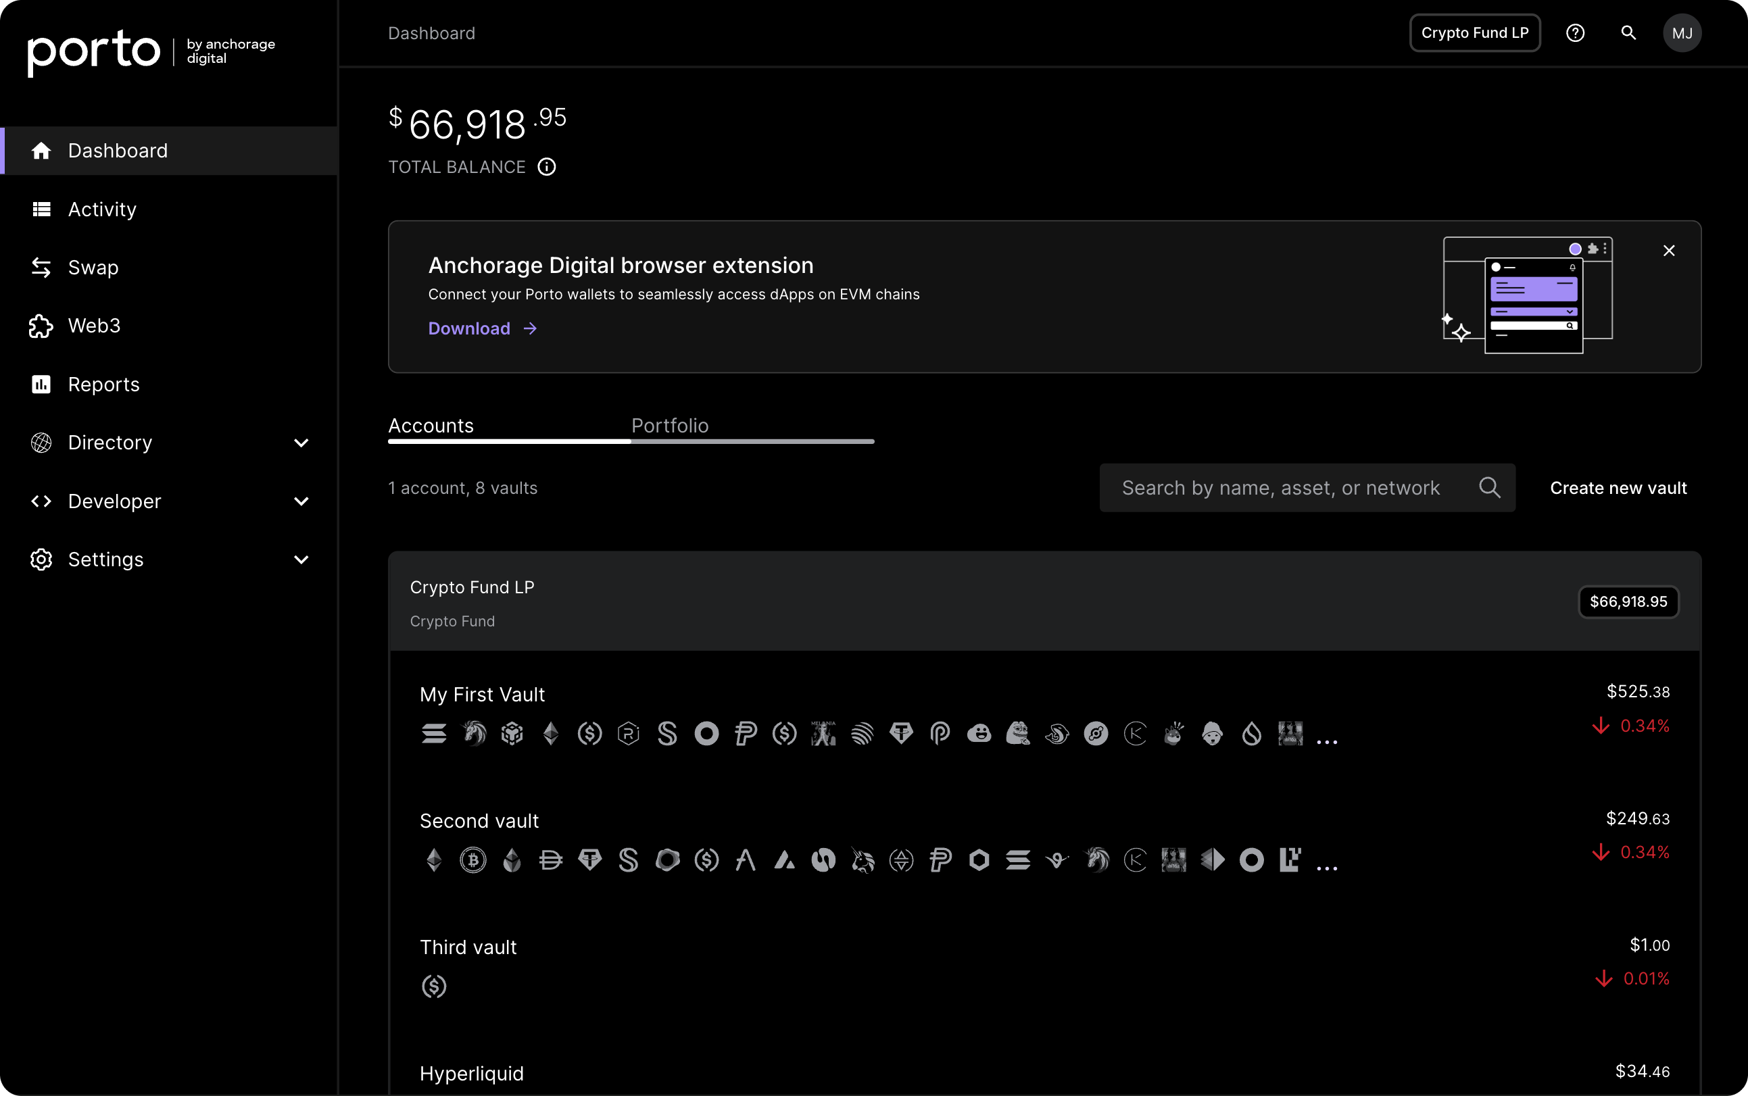This screenshot has width=1748, height=1096.
Task: Click the unicorn icon in My First Vault
Action: [473, 734]
